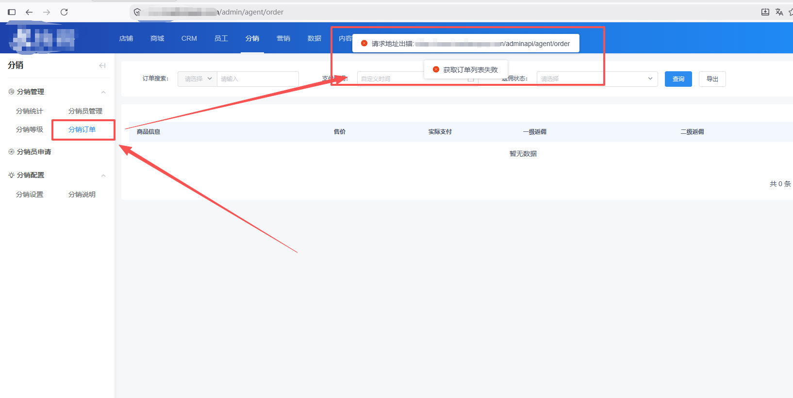Click the site security shield icon
This screenshot has height=398, width=793.
pos(137,12)
